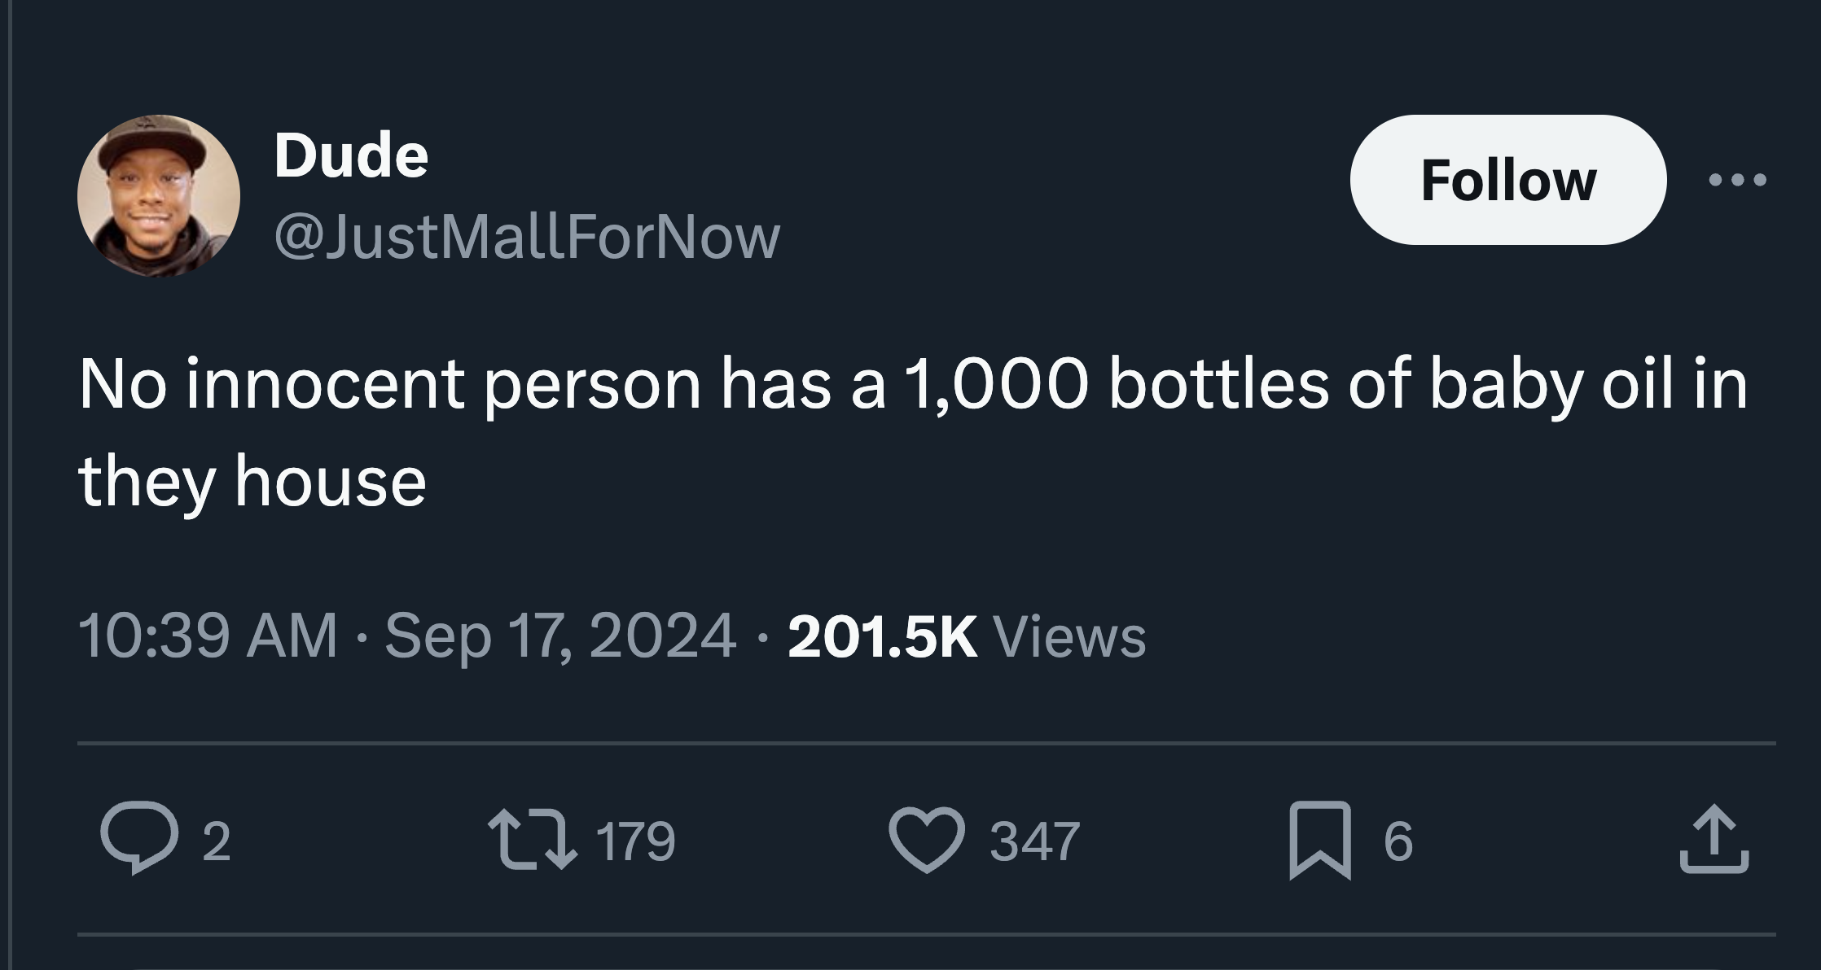Click the 10:39 AM timestamp
Screen dimensions: 1821x970
pos(208,636)
